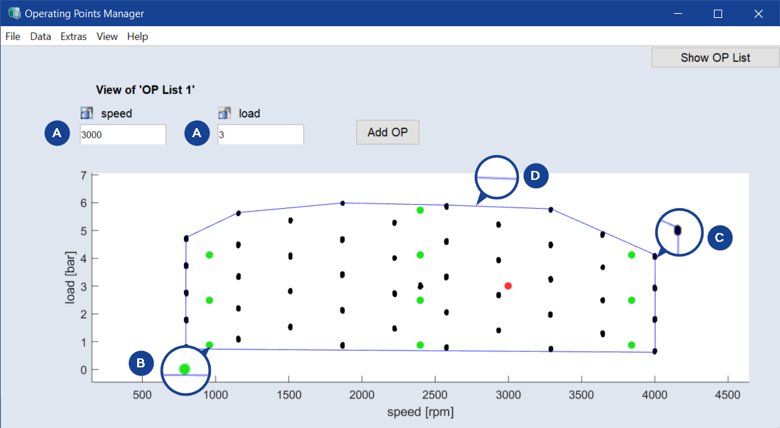
Task: Select callout marker A beside the load field
Action: coord(197,134)
